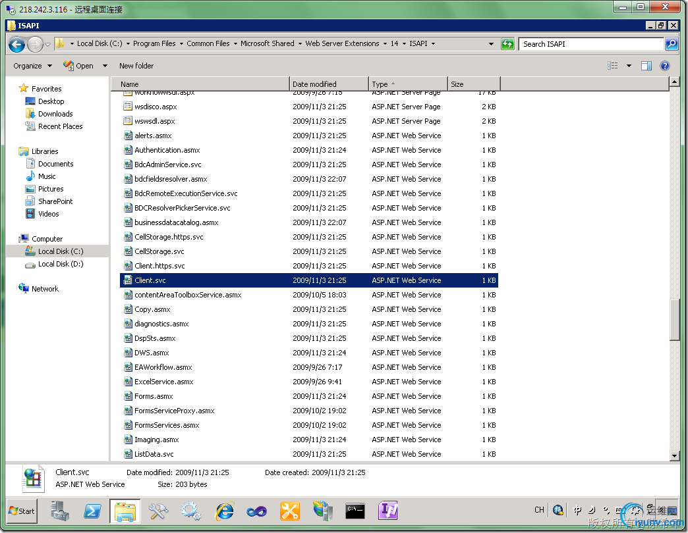
Task: Click the gears icon in the taskbar
Action: click(x=191, y=511)
